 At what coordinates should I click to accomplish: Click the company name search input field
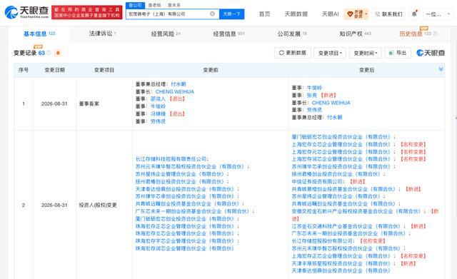coord(169,14)
